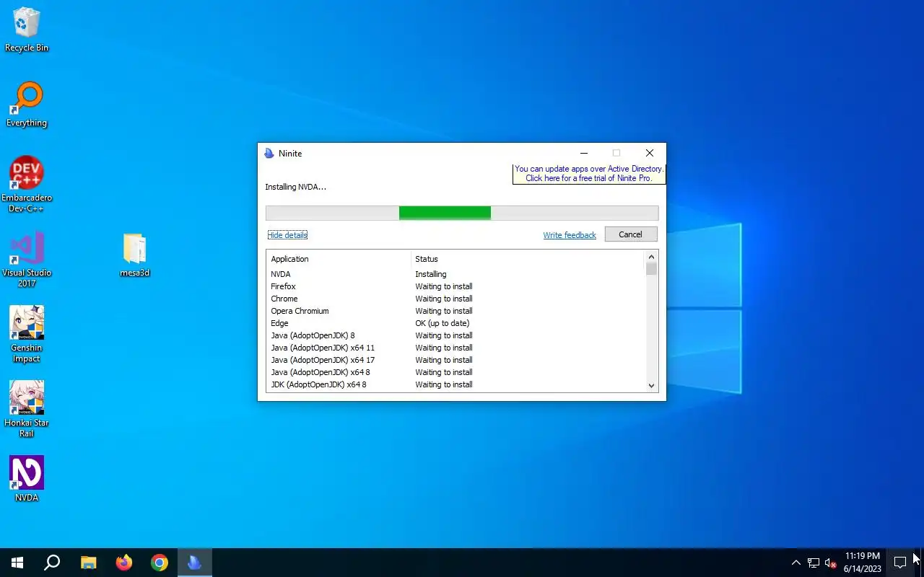The height and width of the screenshot is (577, 924).
Task: Select the Firefox row in the list
Action: [456, 286]
